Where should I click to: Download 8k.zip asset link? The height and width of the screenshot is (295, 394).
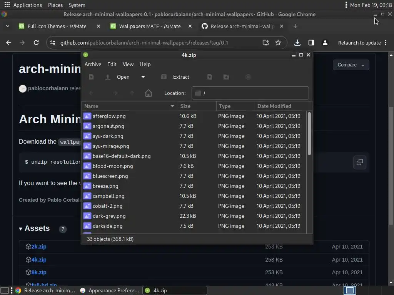point(39,272)
